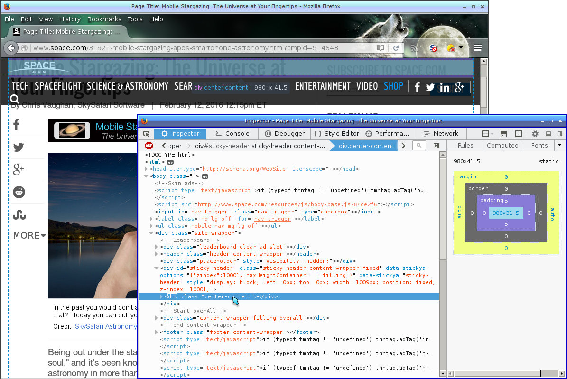Image resolution: width=567 pixels, height=379 pixels.
Task: Expand the MORE sharing dropdown
Action: [29, 235]
